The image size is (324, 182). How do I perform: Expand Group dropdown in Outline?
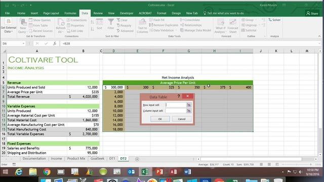(x=256, y=20)
